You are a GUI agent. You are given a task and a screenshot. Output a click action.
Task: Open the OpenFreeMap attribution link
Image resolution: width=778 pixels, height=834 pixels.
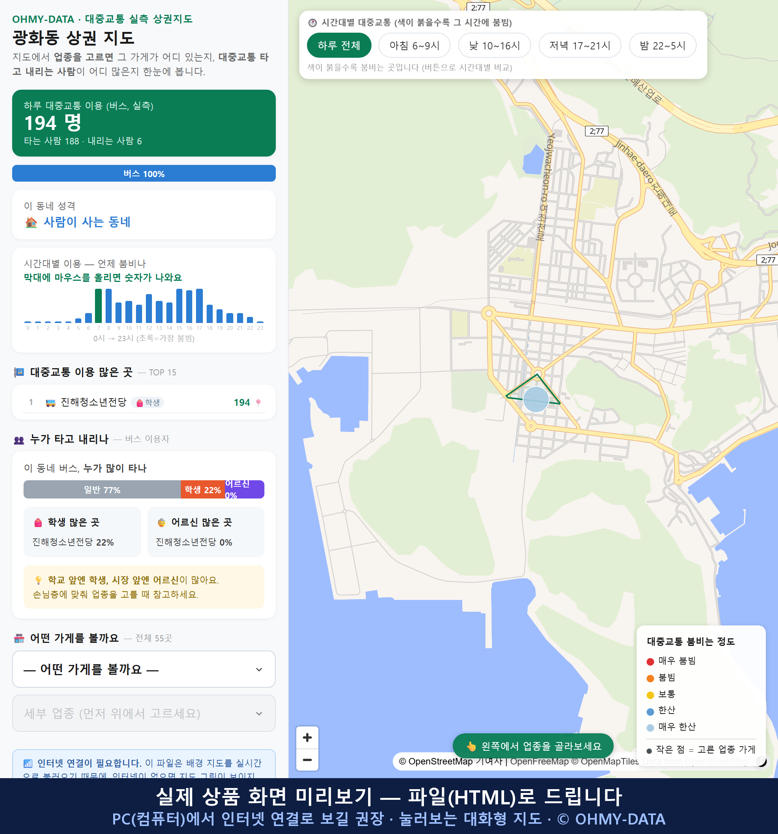[539, 761]
